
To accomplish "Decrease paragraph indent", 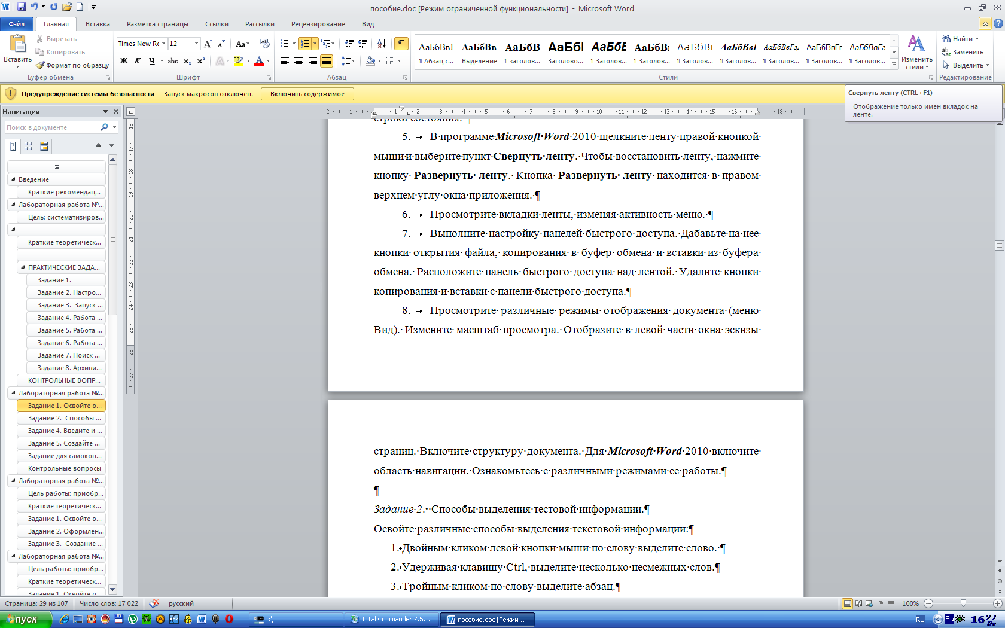I will point(349,44).
